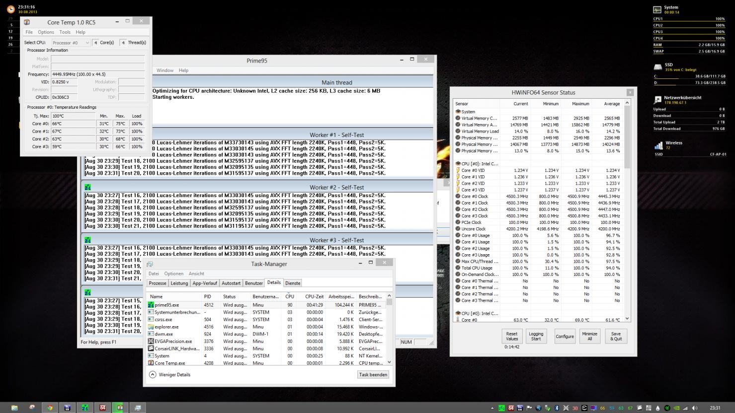Click the Prime95 taskbar icon
This screenshot has width=735, height=413.
(85, 408)
